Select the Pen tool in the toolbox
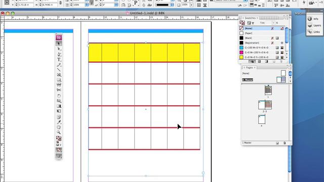This screenshot has height=182, width=324. [59, 54]
